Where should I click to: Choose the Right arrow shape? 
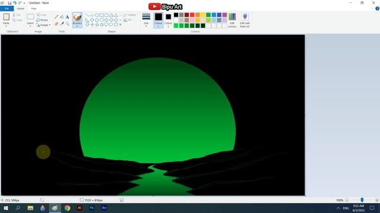pyautogui.click(x=106, y=20)
